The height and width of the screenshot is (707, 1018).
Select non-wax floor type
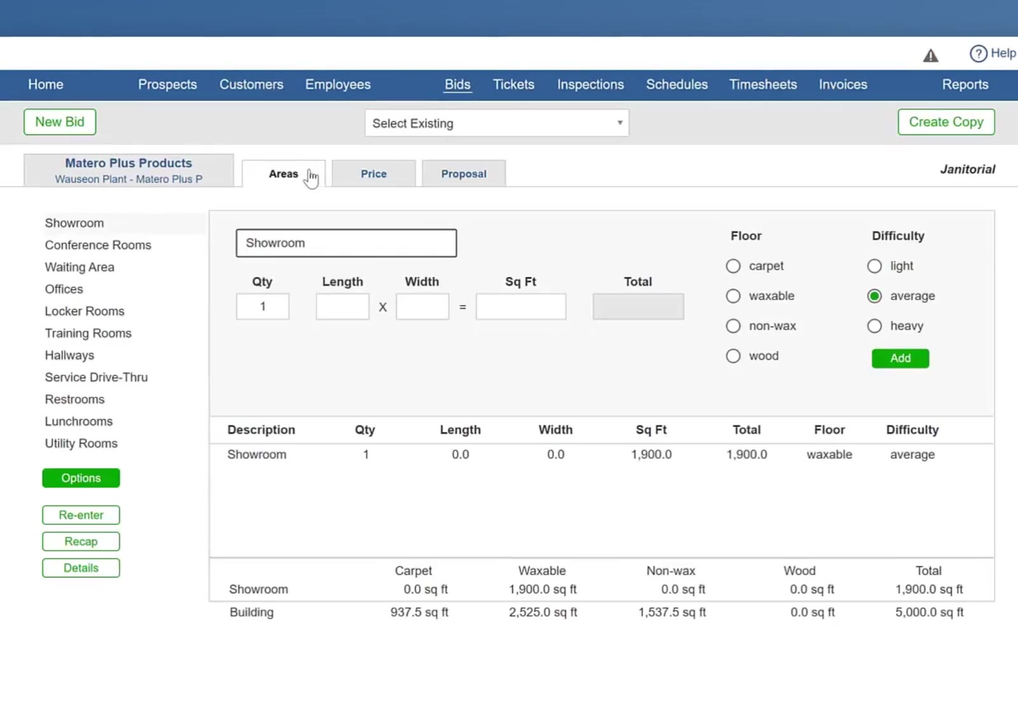pyautogui.click(x=733, y=326)
